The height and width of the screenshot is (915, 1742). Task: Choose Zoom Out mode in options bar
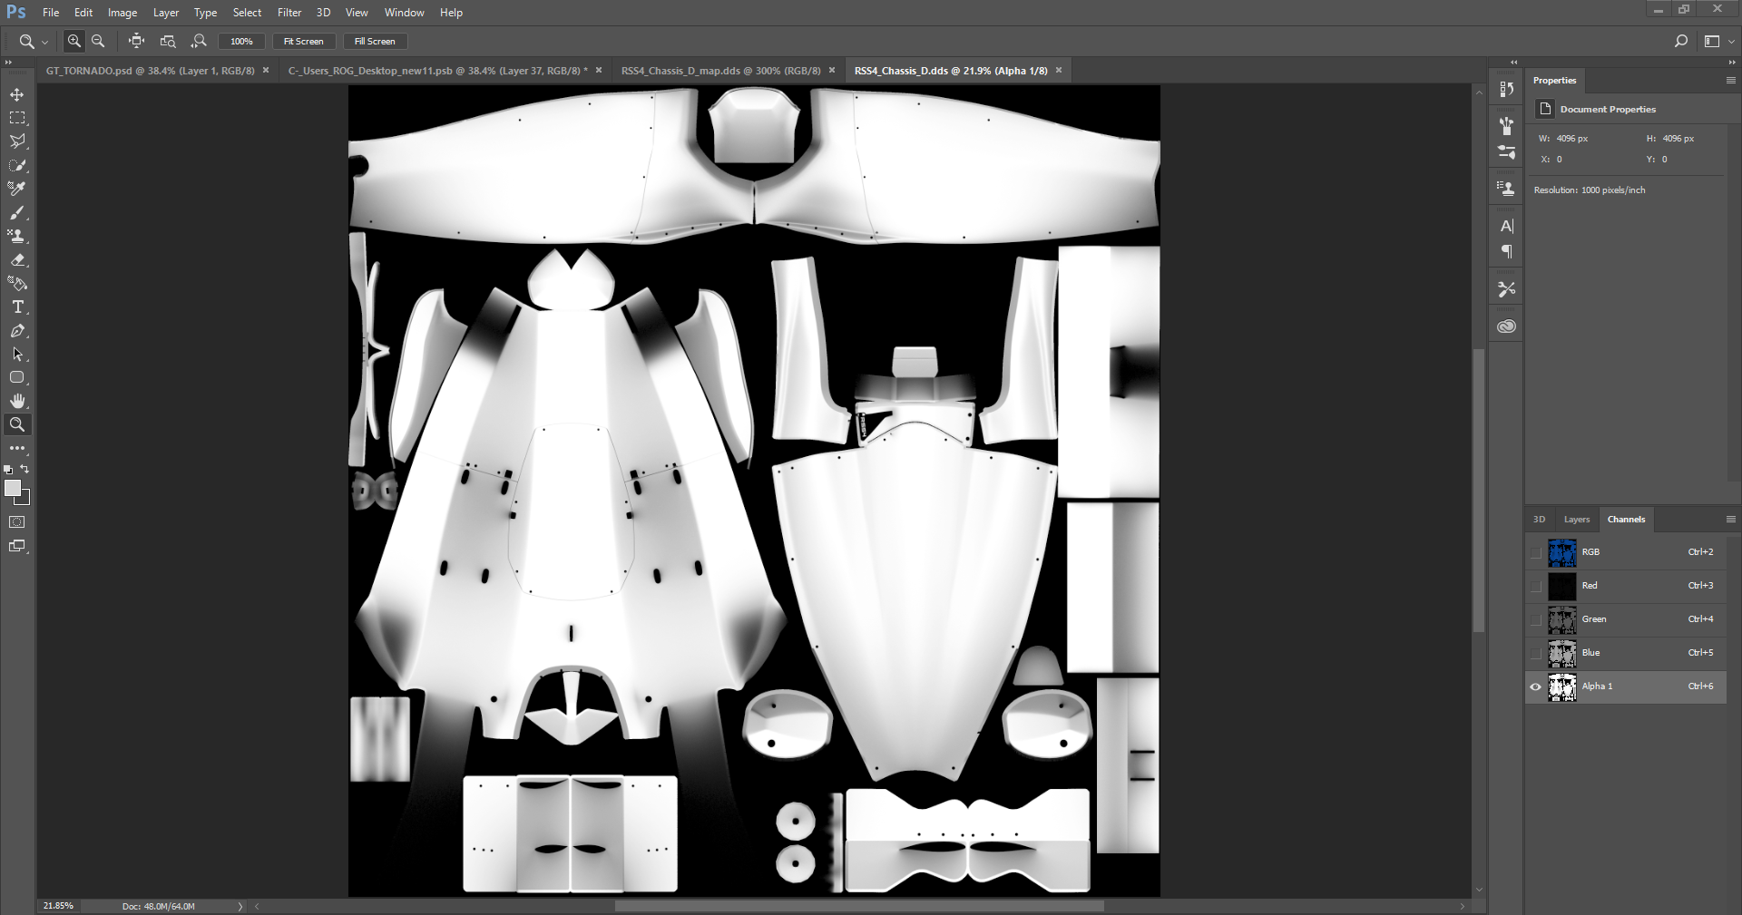[98, 41]
